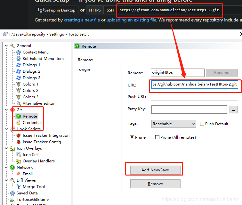
Task: Open Saved Data gear icon
Action: click(x=12, y=193)
